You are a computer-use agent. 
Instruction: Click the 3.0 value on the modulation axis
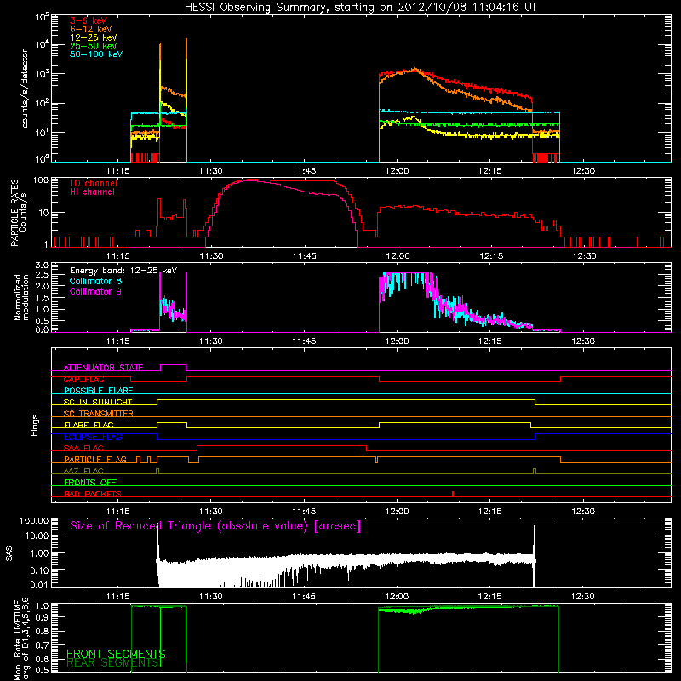pyautogui.click(x=42, y=266)
